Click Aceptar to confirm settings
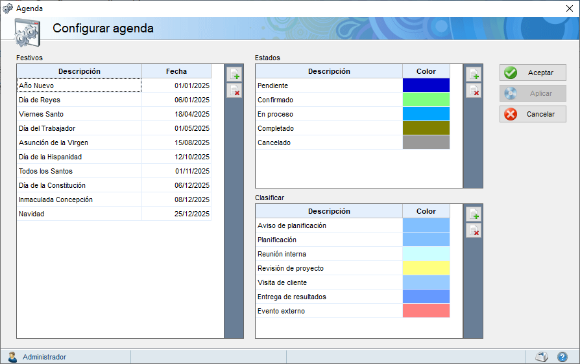This screenshot has height=364, width=580. tap(533, 73)
